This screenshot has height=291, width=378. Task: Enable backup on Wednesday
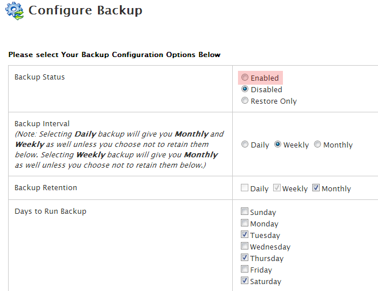(x=244, y=246)
